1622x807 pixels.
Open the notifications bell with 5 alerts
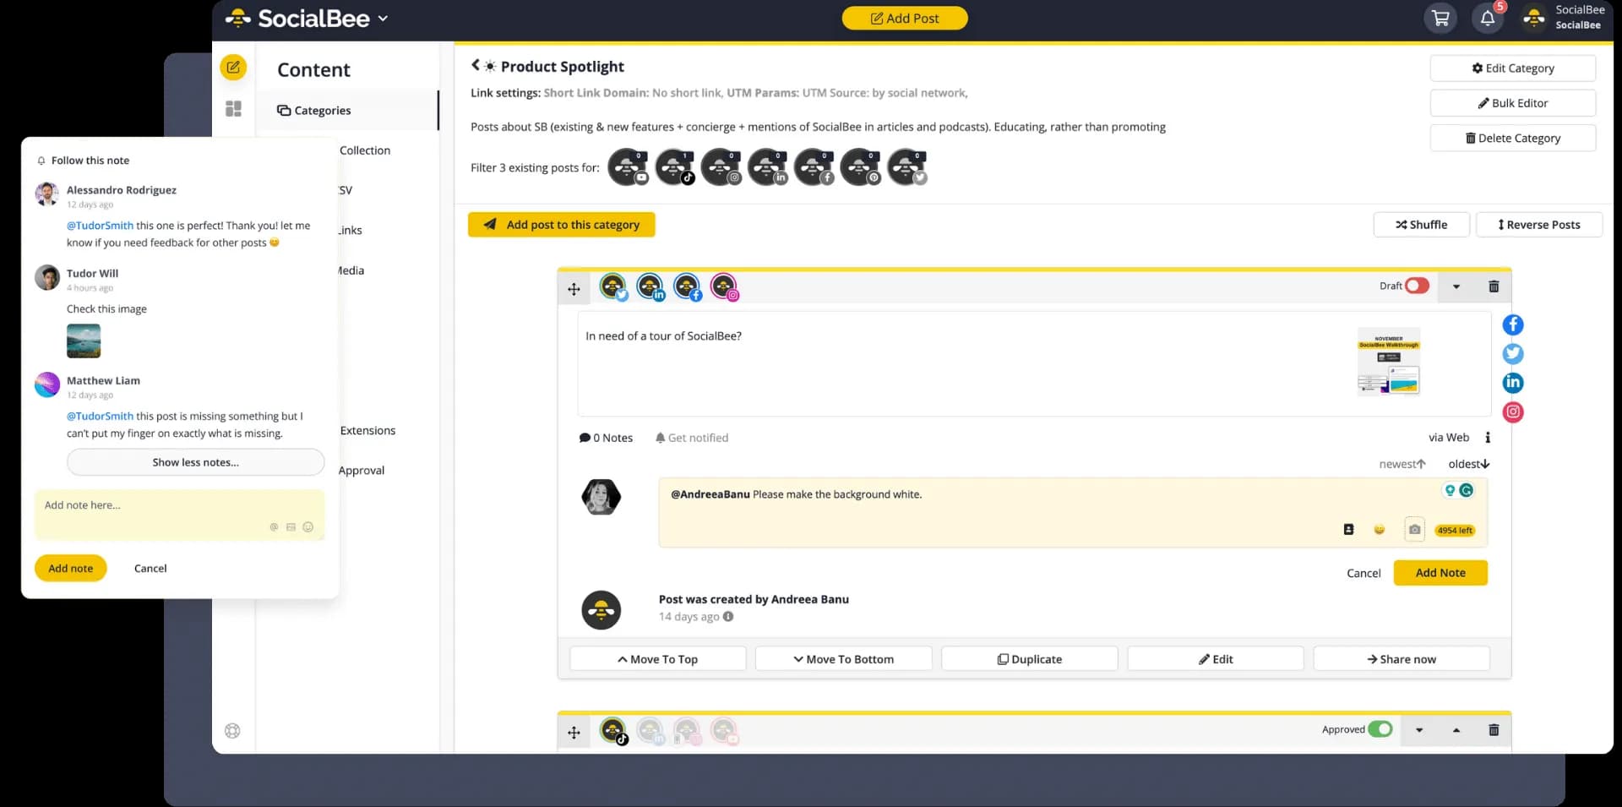pyautogui.click(x=1488, y=18)
